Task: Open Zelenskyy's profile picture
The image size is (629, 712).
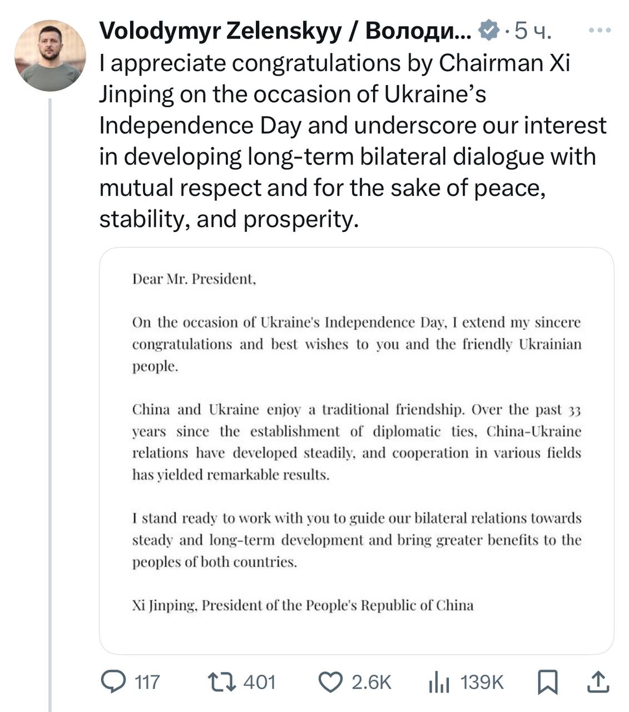Action: [50, 56]
